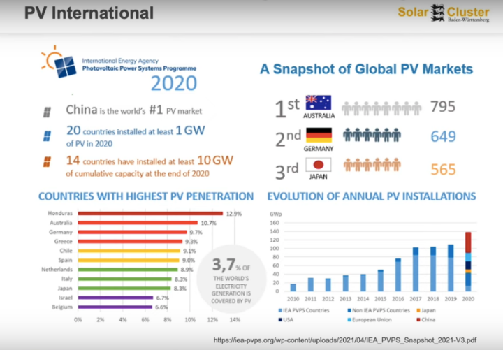Click the '3rd' ranking label
Viewport: 503px width, 350px height.
tap(287, 170)
